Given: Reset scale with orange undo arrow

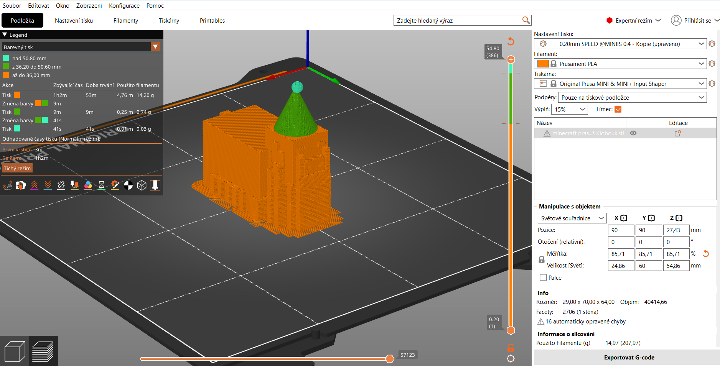Looking at the screenshot, I should pos(706,254).
